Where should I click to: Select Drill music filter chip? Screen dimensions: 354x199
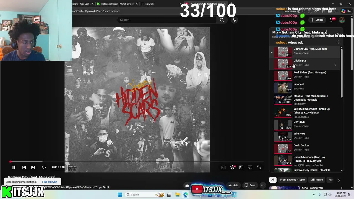coord(316,180)
